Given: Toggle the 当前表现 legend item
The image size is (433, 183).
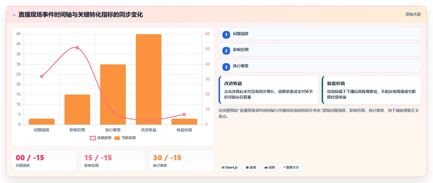Looking at the screenshot, I should (x=125, y=138).
